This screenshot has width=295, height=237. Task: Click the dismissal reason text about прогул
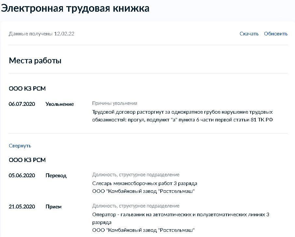tap(183, 116)
